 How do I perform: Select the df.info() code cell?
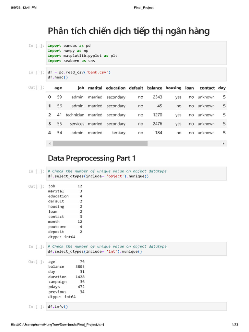136,306
